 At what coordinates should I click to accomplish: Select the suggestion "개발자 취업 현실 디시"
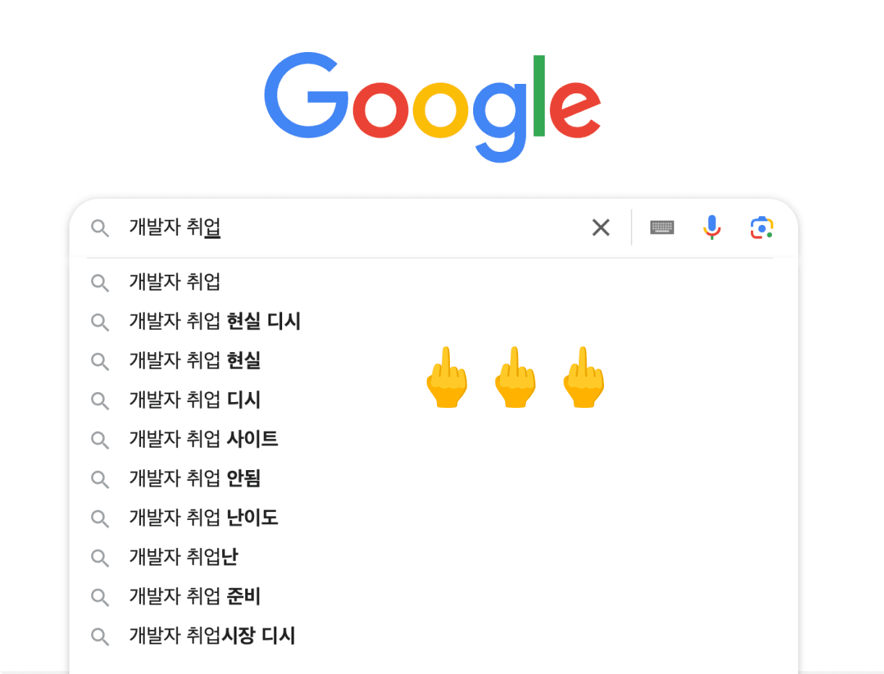215,321
